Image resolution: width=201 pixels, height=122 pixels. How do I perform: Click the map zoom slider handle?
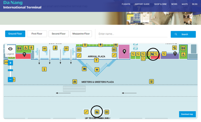[10, 70]
